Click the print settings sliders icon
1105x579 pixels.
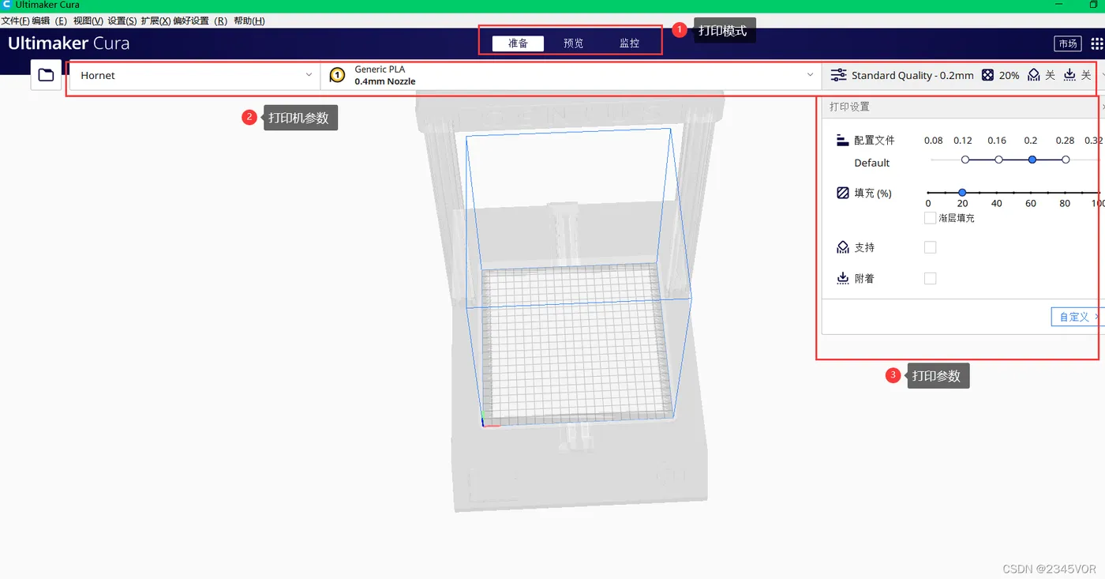(x=838, y=75)
